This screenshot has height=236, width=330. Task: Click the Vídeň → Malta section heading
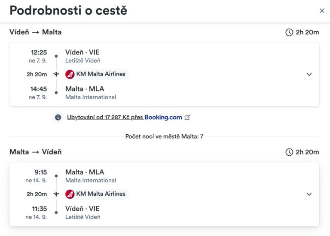click(36, 32)
